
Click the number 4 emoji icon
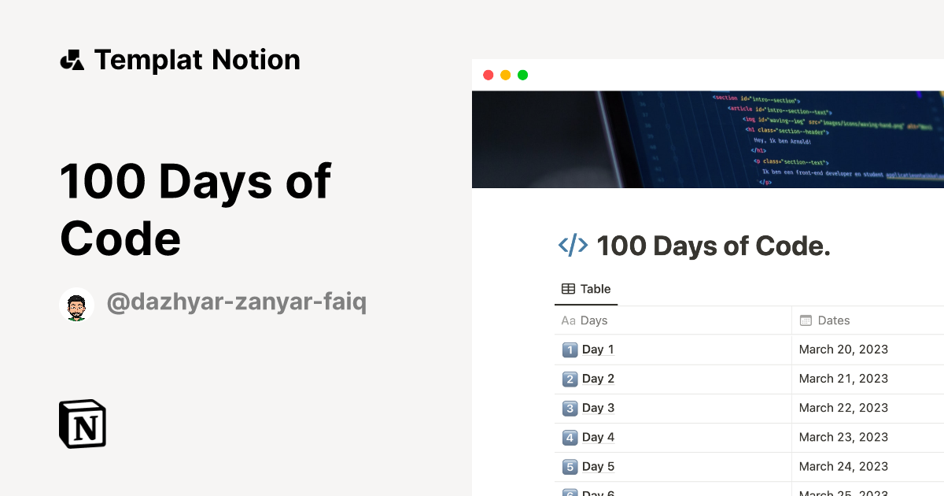click(570, 437)
